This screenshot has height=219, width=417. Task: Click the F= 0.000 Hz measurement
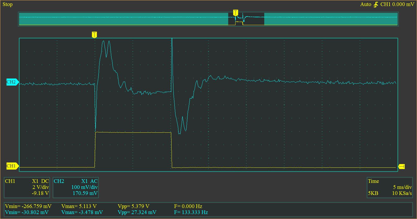pos(188,206)
